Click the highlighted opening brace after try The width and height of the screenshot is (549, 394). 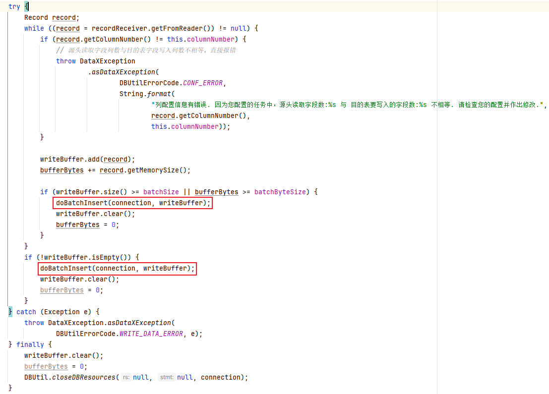(26, 6)
